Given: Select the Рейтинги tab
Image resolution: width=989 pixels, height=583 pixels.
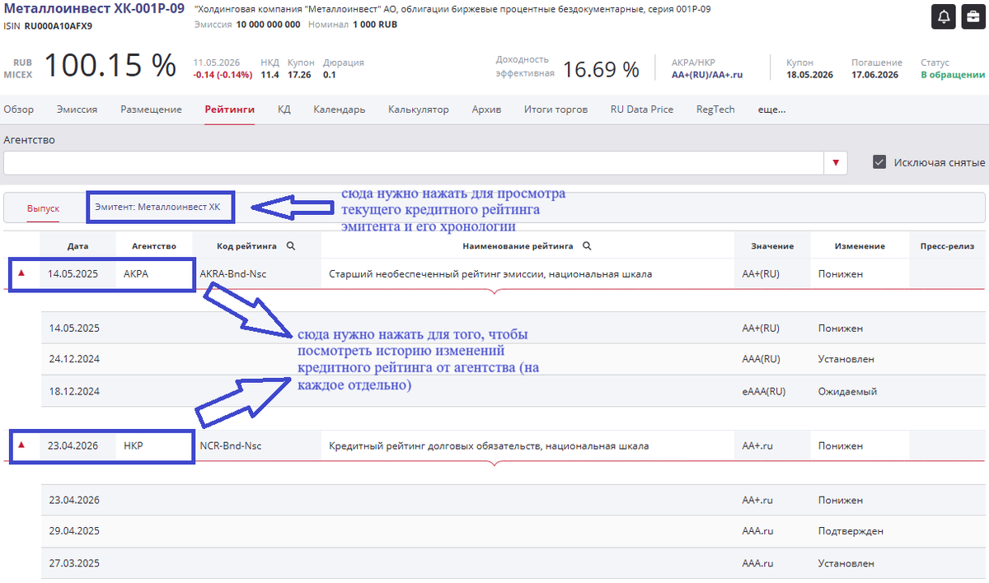Looking at the screenshot, I should (229, 110).
